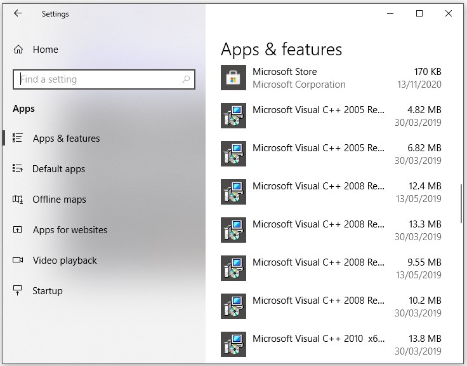
Task: Select the Microsoft Visual C++ 2010 x6... entry
Action: click(x=331, y=344)
